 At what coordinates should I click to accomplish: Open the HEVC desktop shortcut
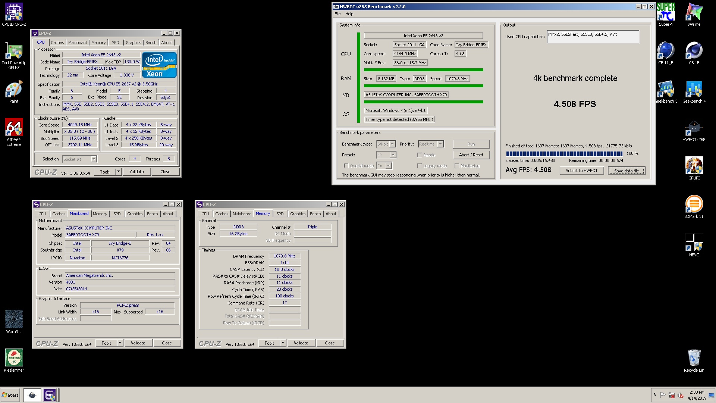(694, 246)
